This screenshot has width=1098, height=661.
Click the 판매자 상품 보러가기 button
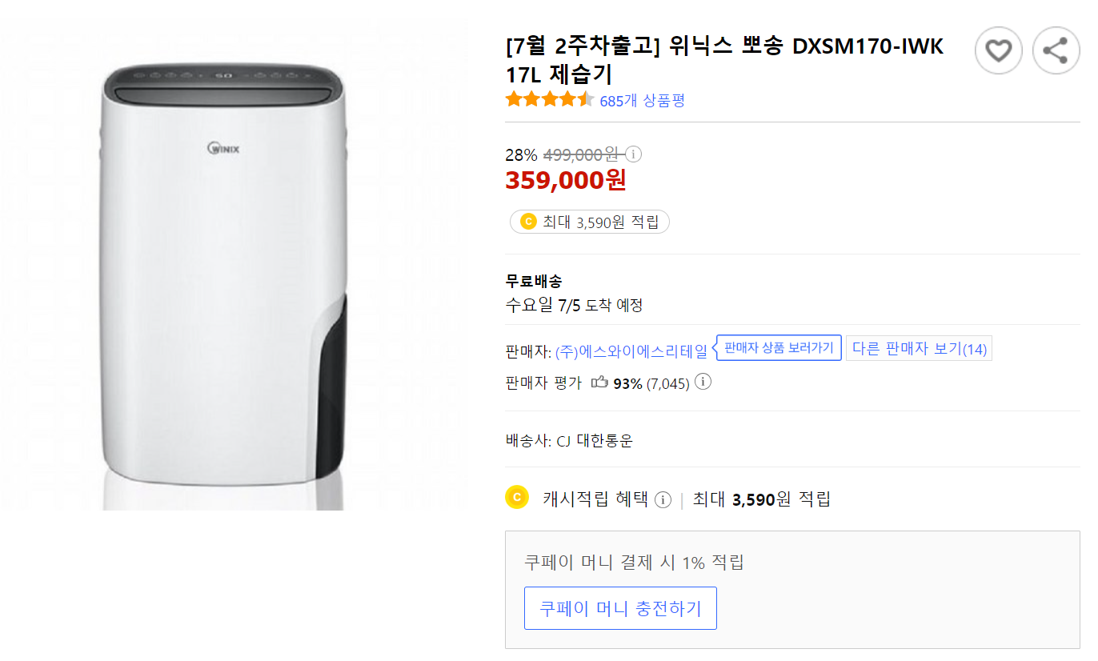tap(779, 347)
